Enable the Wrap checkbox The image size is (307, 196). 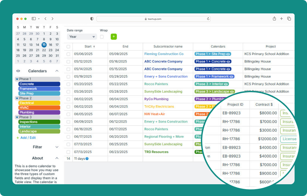click(102, 37)
